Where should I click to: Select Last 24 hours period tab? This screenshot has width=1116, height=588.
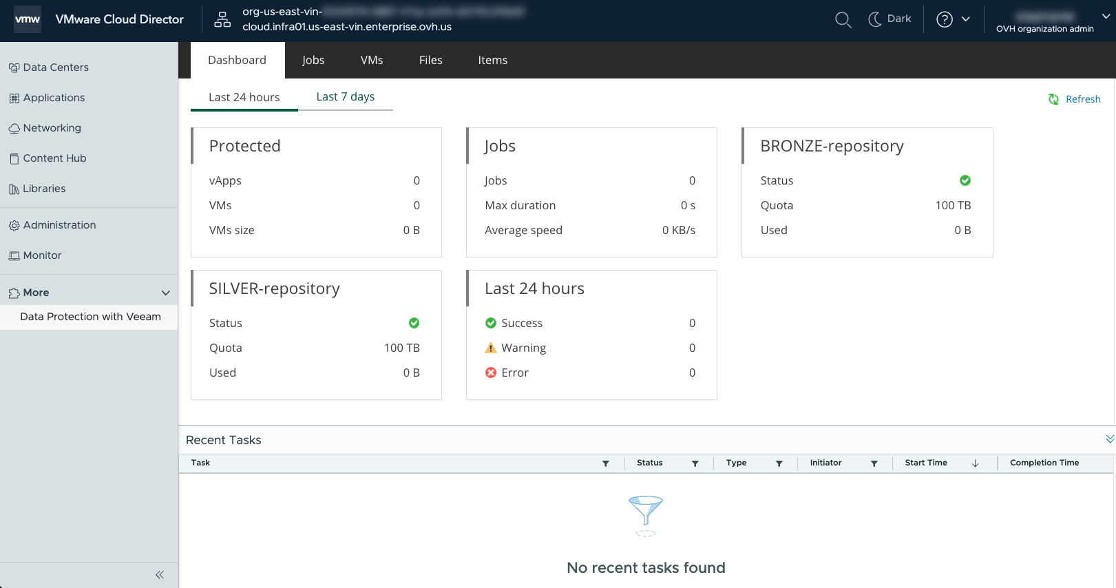pyautogui.click(x=244, y=97)
